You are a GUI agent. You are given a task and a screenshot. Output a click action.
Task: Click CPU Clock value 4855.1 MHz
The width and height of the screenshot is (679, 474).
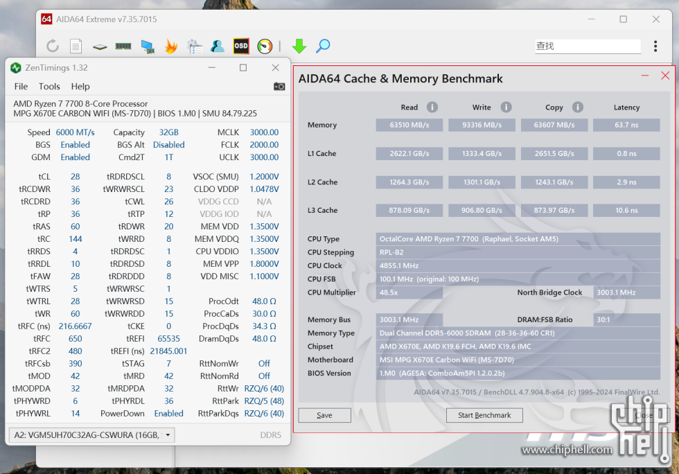click(x=518, y=265)
